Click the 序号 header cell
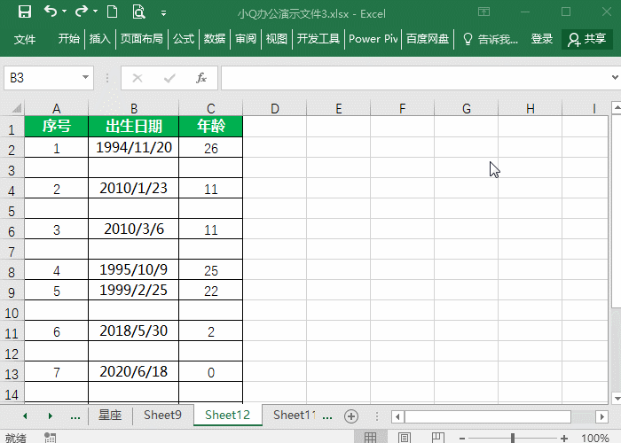The width and height of the screenshot is (621, 443). 56,126
